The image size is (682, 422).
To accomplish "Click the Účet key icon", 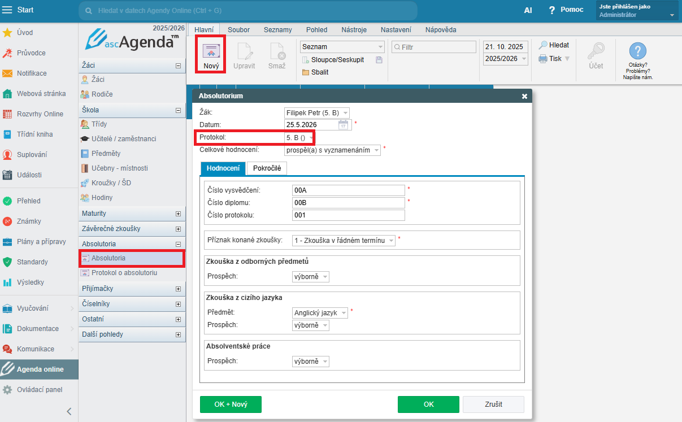I will [596, 51].
